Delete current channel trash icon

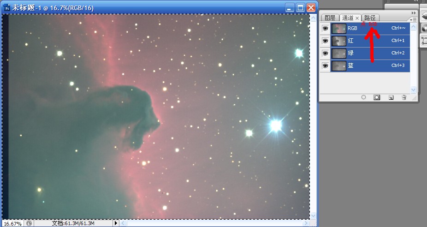(404, 97)
